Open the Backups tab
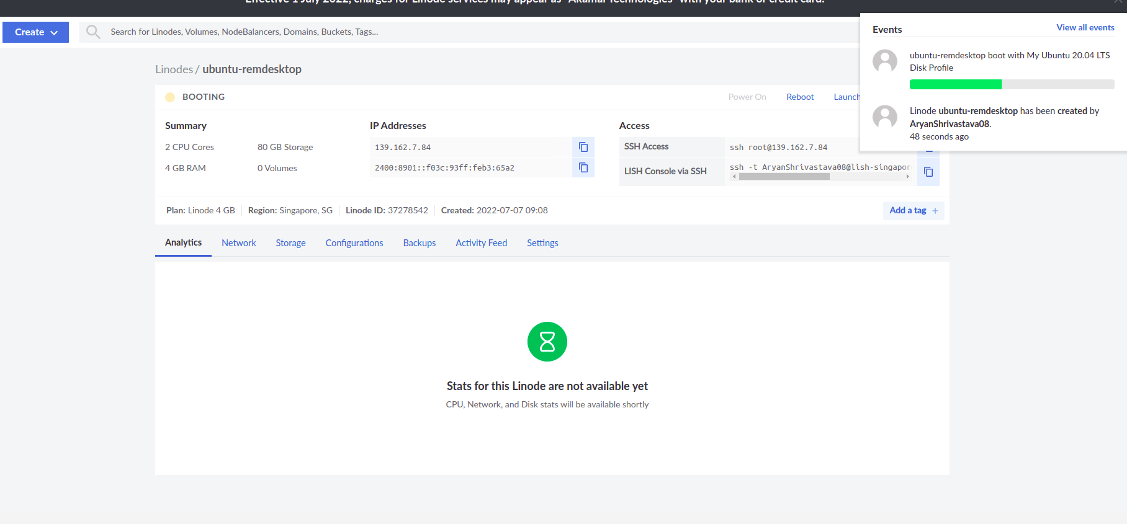 click(420, 243)
